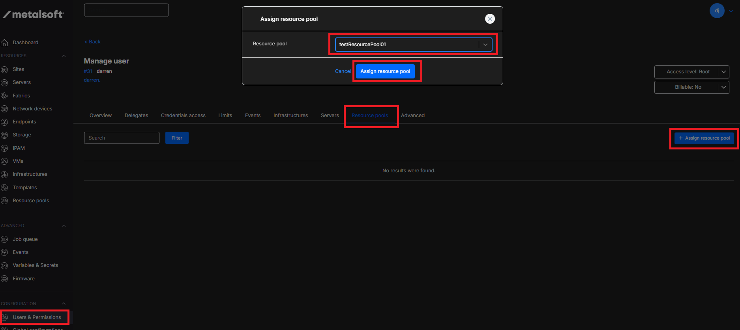Close the Assign resource pool dialog
Image resolution: width=740 pixels, height=330 pixels.
point(490,19)
